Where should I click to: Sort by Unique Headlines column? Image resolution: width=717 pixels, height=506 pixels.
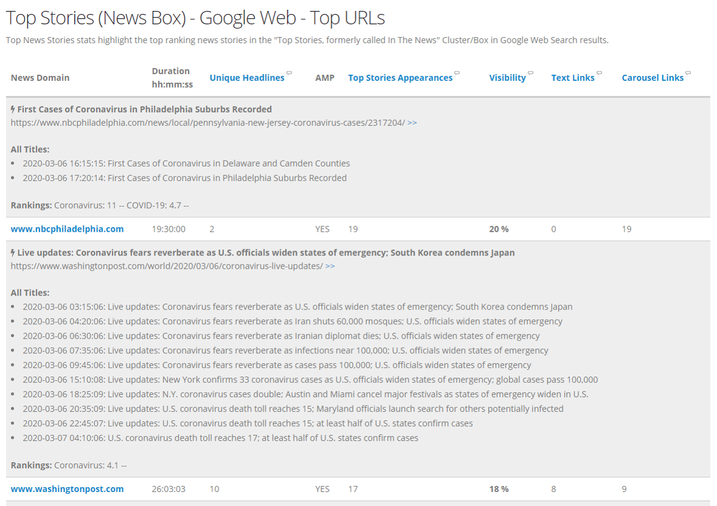(247, 78)
